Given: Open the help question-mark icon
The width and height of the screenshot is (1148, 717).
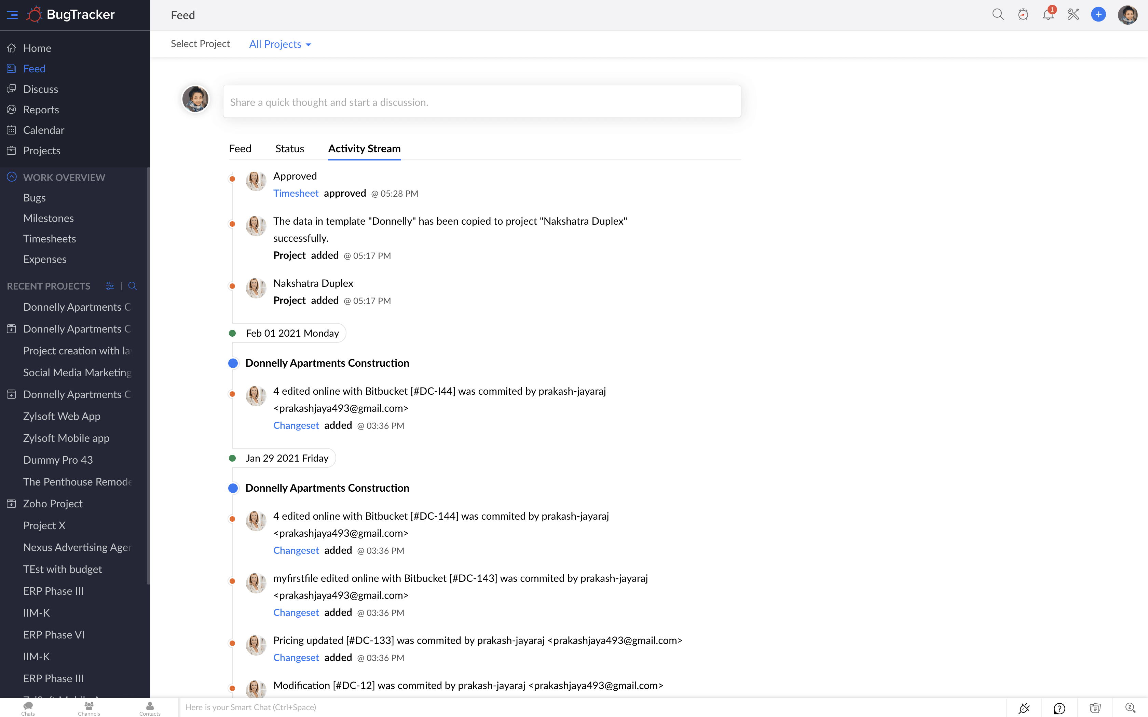Looking at the screenshot, I should click(1059, 708).
